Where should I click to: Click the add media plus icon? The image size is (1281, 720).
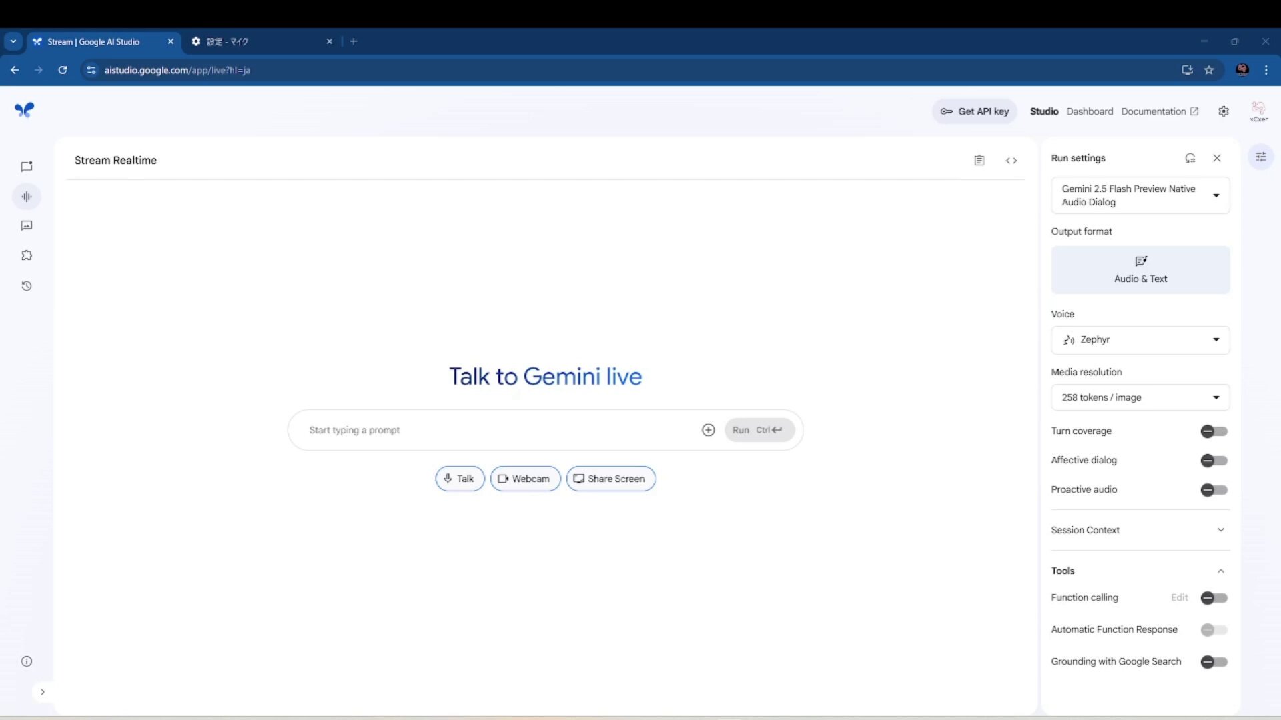click(709, 430)
